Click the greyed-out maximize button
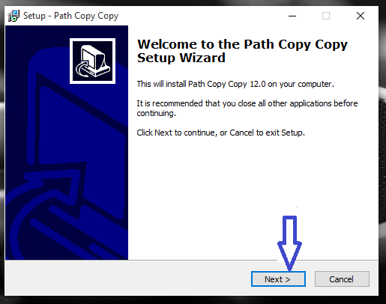This screenshot has width=386, height=304. (x=326, y=16)
